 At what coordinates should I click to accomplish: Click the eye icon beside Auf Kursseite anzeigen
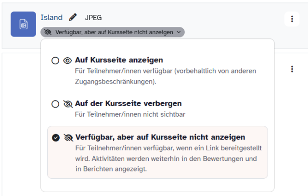click(67, 61)
